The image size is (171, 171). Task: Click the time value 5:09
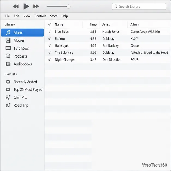coord(93,53)
